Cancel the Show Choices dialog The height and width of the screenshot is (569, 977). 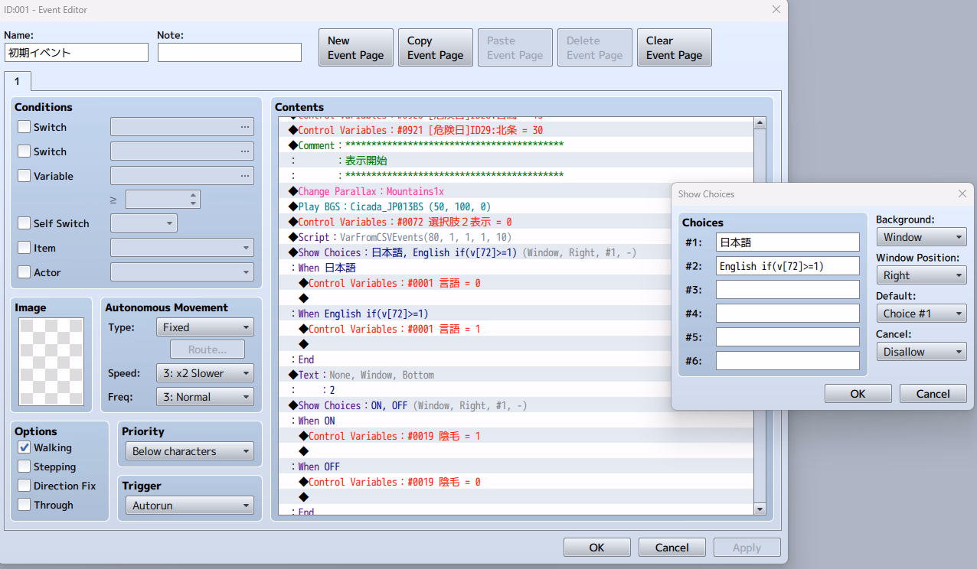[x=933, y=394]
